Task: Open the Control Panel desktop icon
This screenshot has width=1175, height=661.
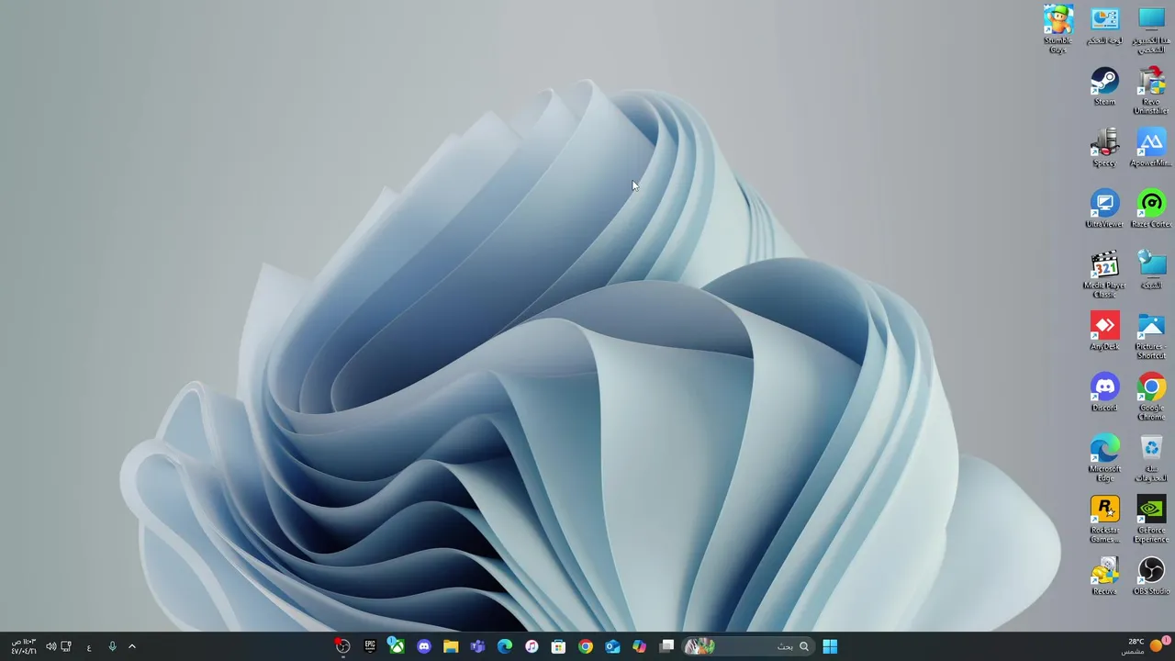Action: tap(1104, 25)
